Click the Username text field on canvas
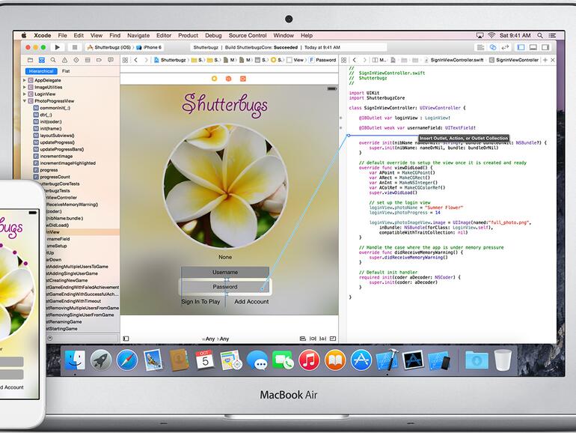The image size is (576, 433). point(224,272)
